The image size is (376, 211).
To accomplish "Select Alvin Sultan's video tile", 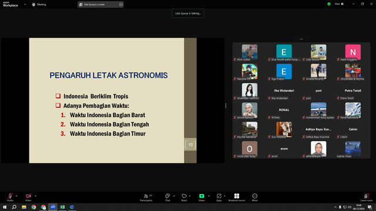I will [x=249, y=53].
